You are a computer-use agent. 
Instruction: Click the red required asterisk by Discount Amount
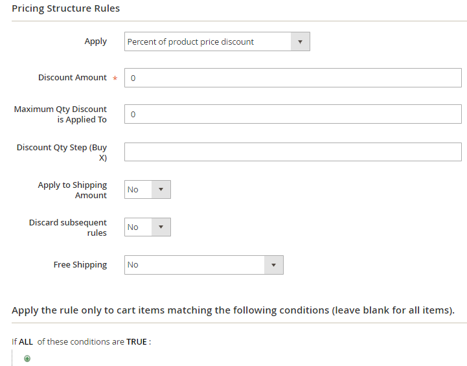[x=115, y=78]
